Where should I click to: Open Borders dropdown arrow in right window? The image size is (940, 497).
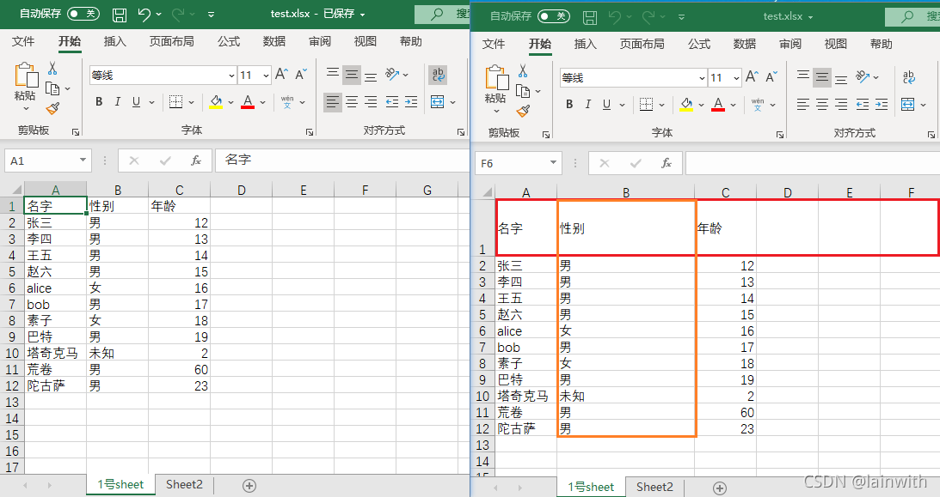point(662,105)
